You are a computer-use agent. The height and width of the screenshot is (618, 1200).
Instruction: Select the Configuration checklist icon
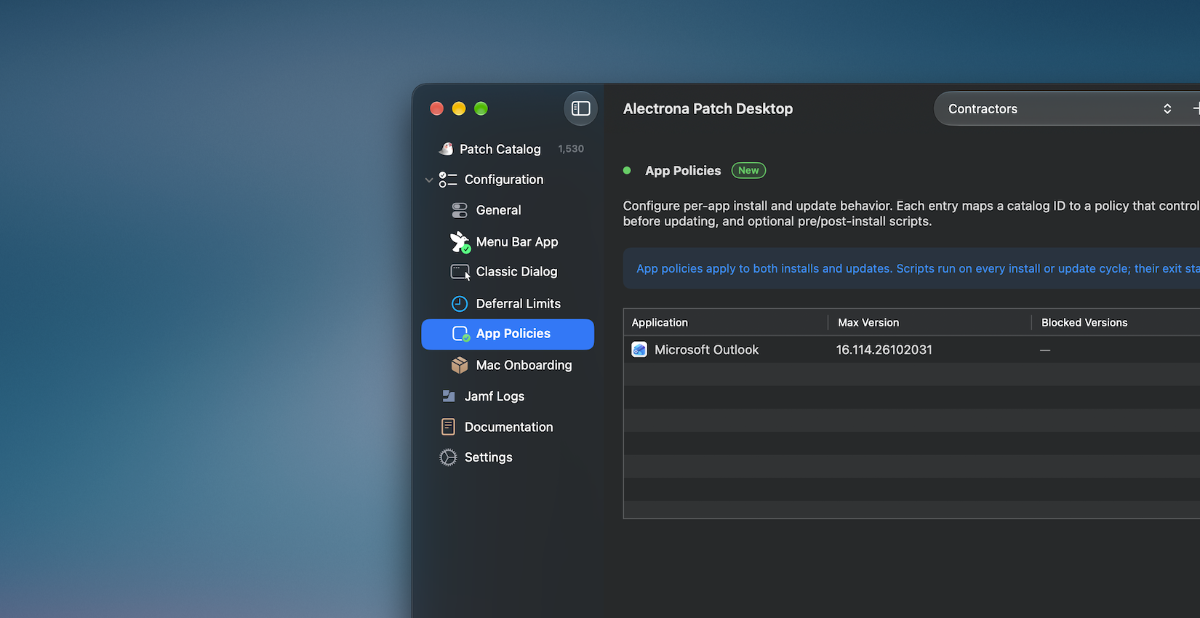(448, 180)
